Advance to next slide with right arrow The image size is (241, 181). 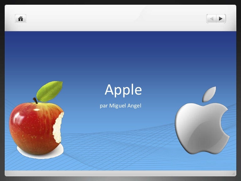221,19
